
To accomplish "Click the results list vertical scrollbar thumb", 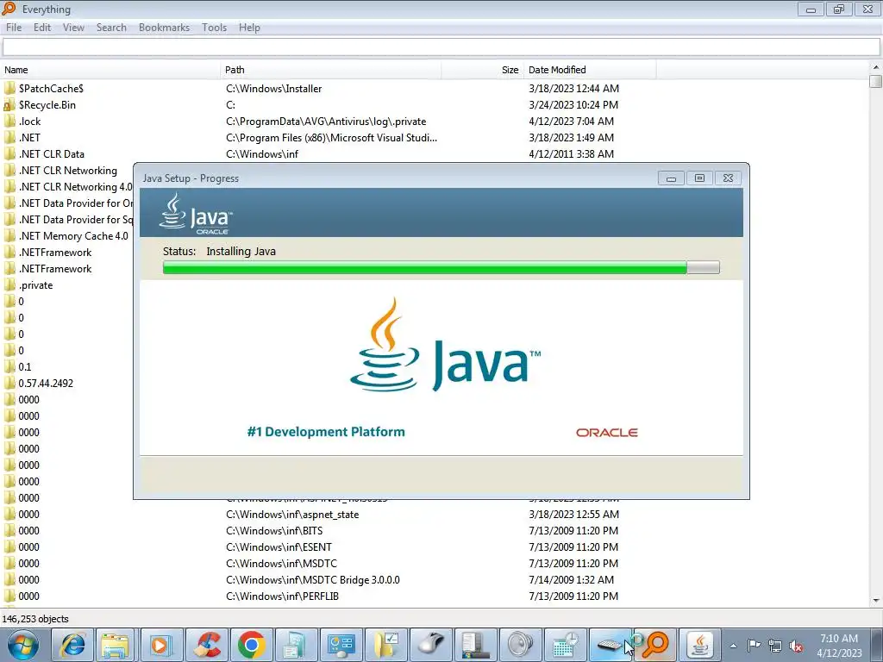I will [876, 82].
